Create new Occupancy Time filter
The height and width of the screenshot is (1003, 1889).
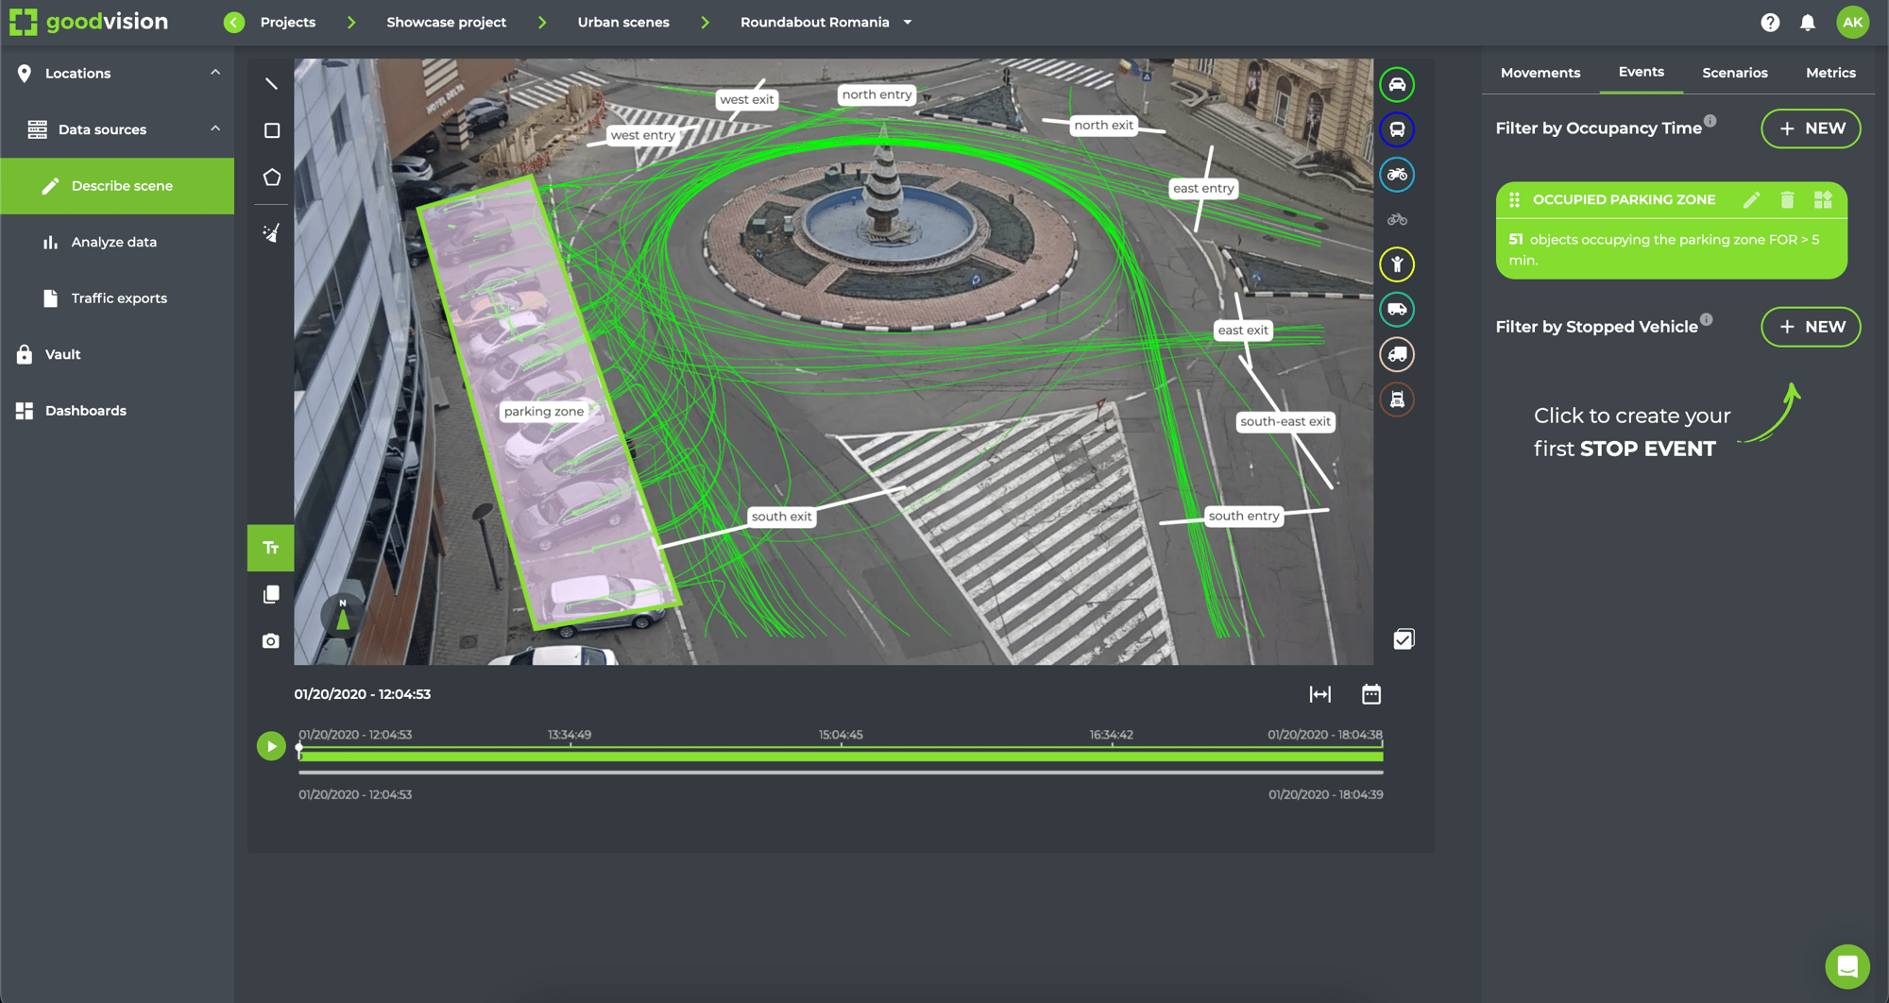coord(1811,128)
